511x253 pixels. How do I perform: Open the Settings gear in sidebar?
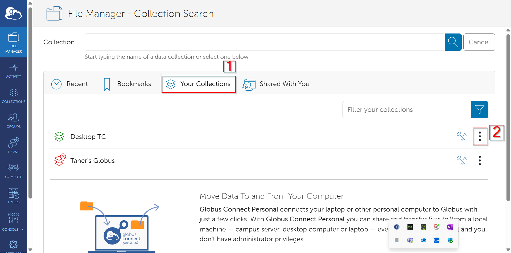click(x=14, y=244)
